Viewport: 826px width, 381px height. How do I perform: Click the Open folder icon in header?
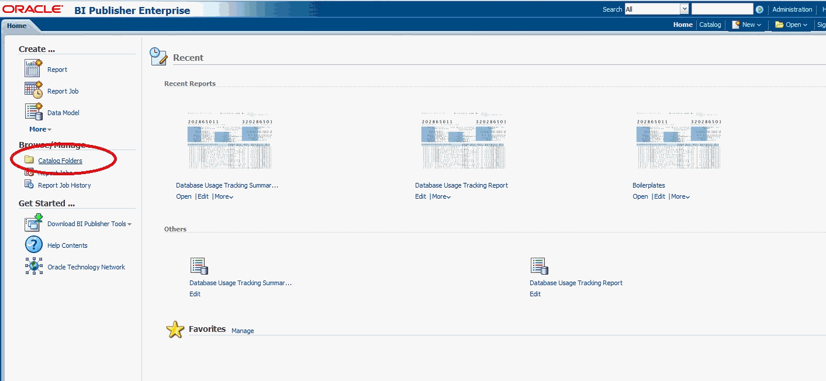click(x=779, y=25)
